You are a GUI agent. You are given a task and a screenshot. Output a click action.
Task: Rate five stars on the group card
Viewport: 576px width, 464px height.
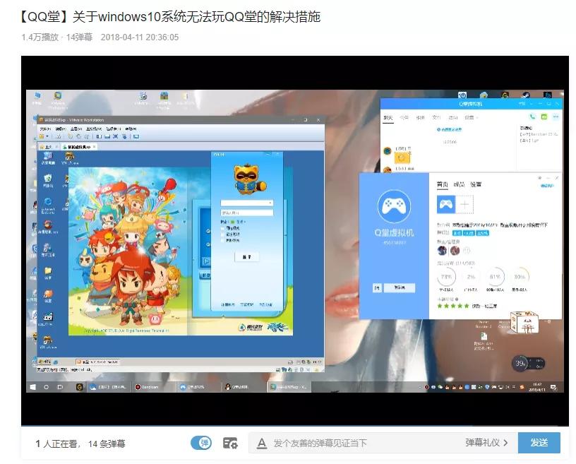pyautogui.click(x=467, y=305)
